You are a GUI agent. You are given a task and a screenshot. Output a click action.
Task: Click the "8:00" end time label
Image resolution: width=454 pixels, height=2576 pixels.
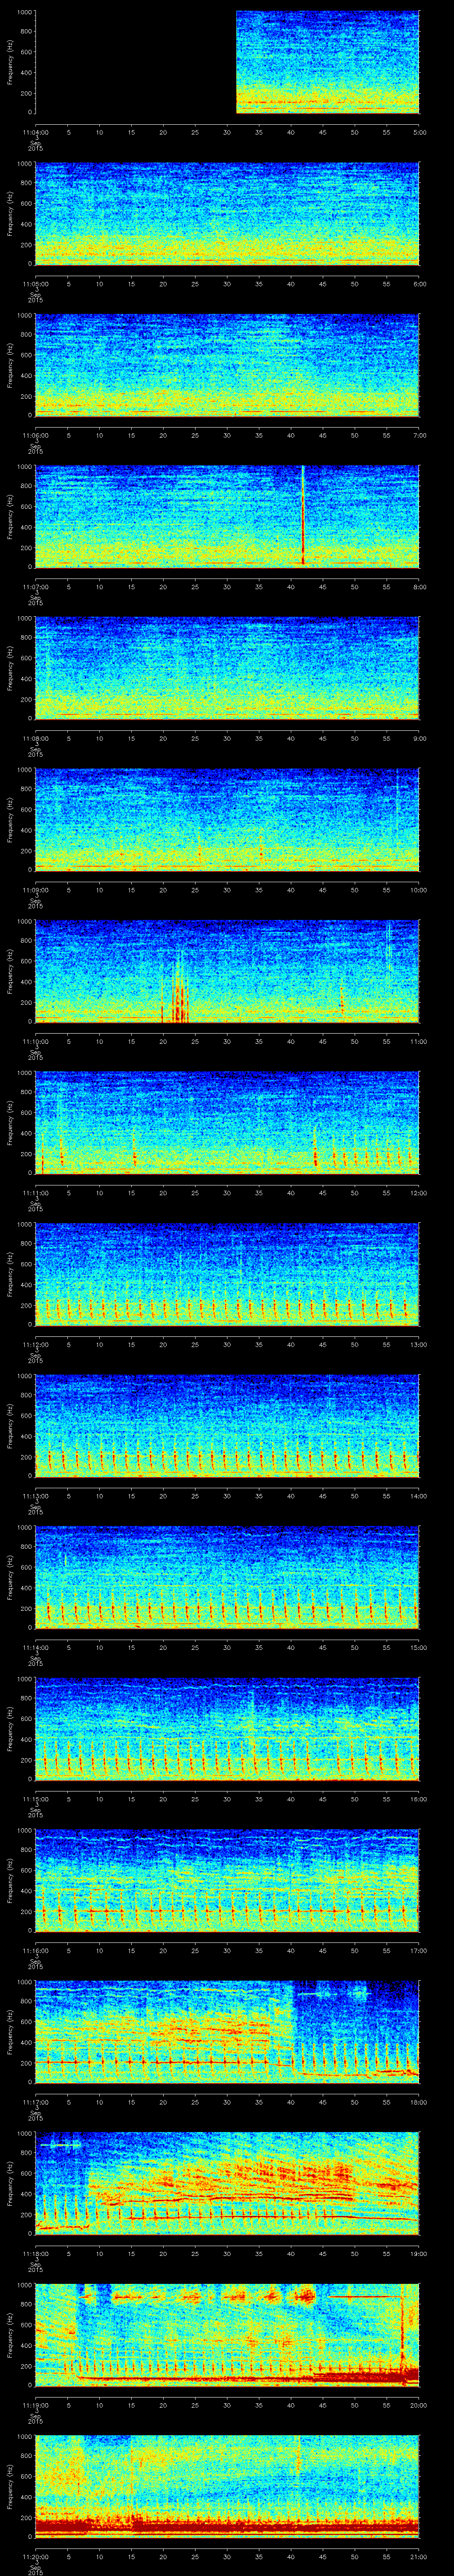pos(419,587)
